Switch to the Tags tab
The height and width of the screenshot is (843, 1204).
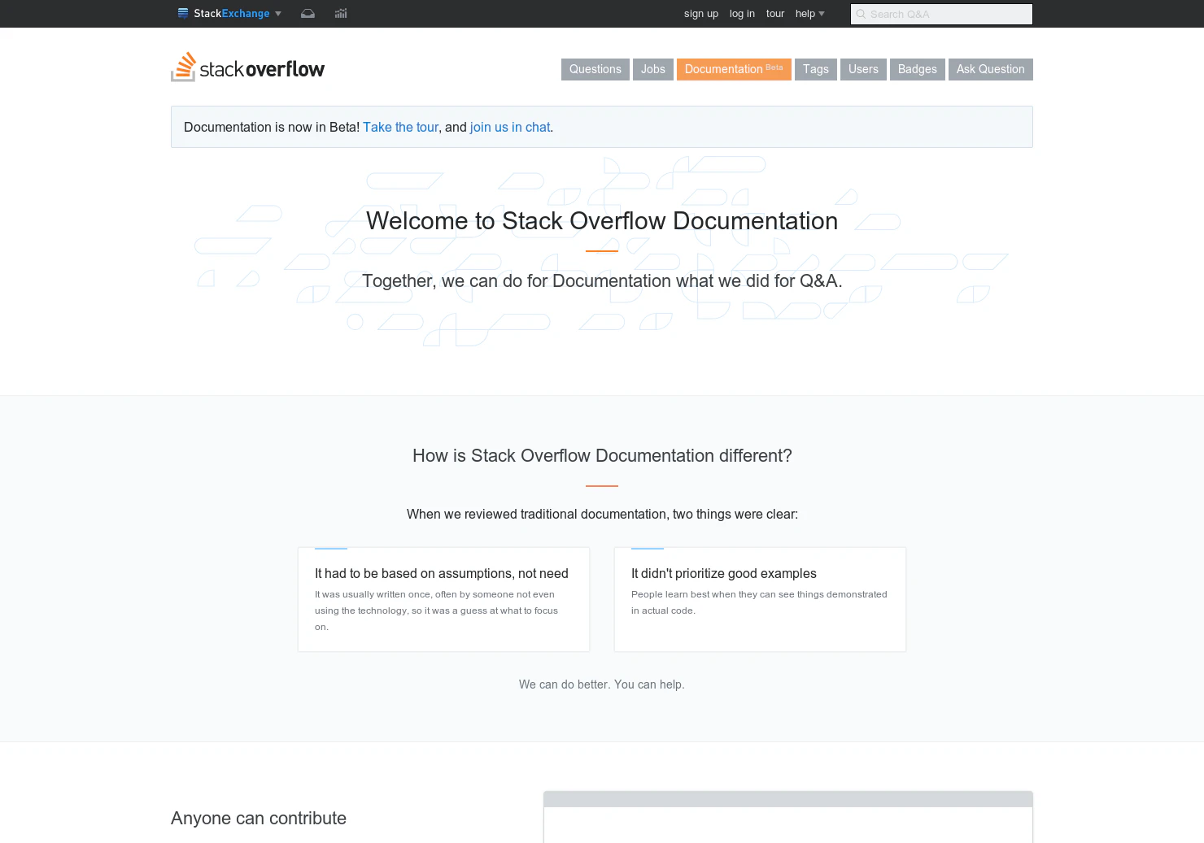[x=816, y=69]
